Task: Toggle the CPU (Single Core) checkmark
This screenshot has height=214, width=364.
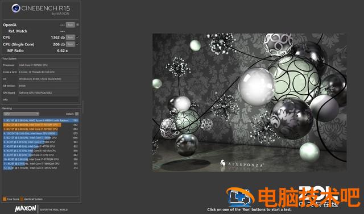Action: [78, 44]
